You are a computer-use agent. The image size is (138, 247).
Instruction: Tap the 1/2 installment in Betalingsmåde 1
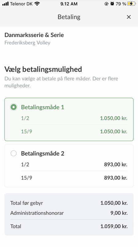pos(74,118)
